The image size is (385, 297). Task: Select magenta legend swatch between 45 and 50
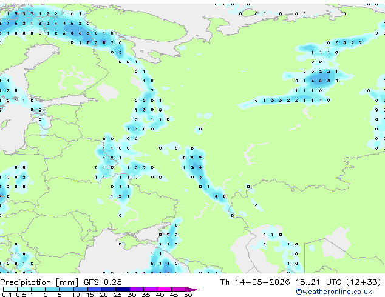[179, 289]
